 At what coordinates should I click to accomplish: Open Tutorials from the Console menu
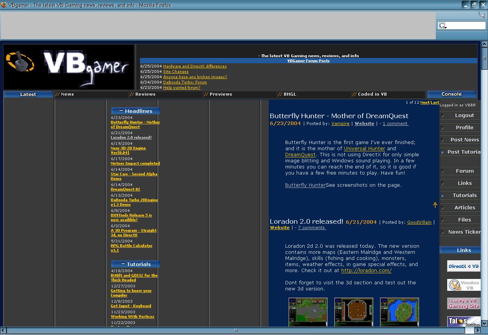pos(465,196)
